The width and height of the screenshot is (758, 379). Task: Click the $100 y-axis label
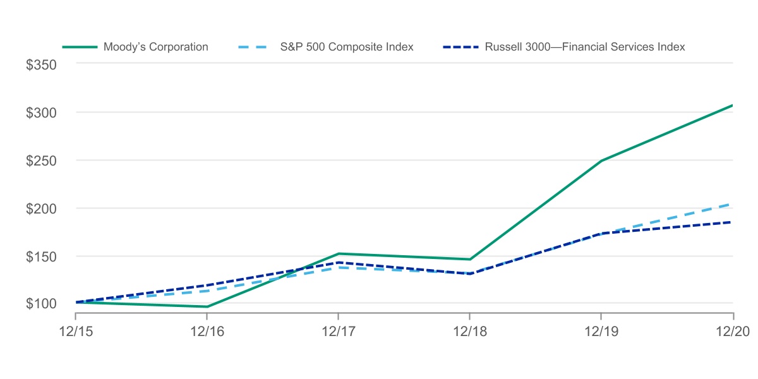tap(42, 303)
